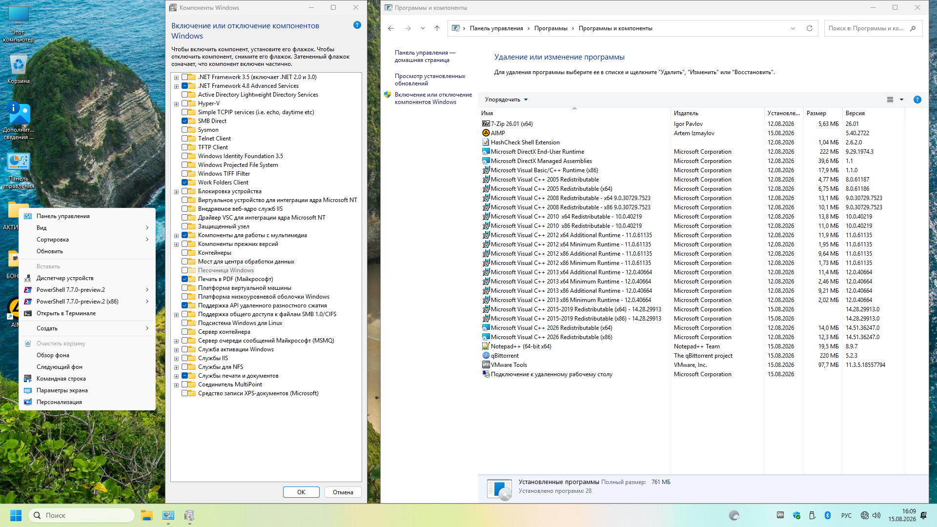Click the shield icon beside Windows features link

point(387,95)
